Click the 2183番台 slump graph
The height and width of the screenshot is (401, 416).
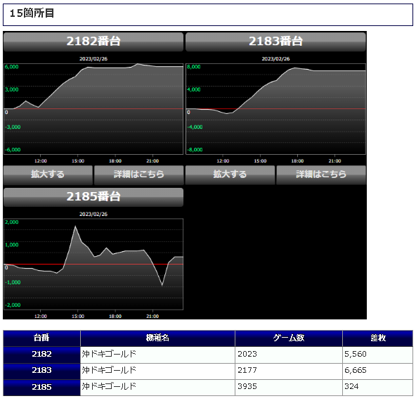click(x=275, y=109)
